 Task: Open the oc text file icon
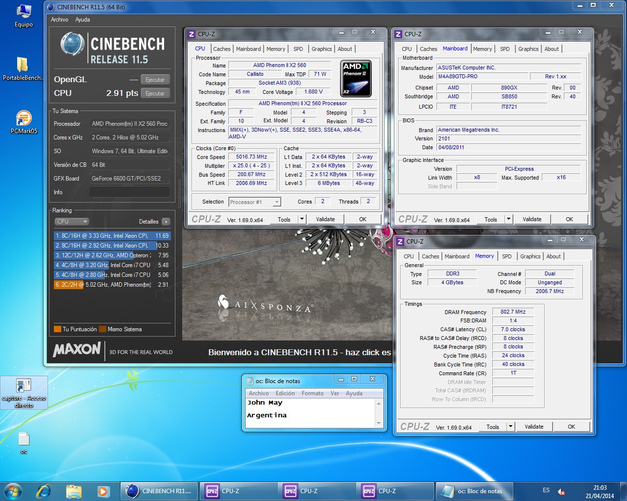[x=24, y=443]
